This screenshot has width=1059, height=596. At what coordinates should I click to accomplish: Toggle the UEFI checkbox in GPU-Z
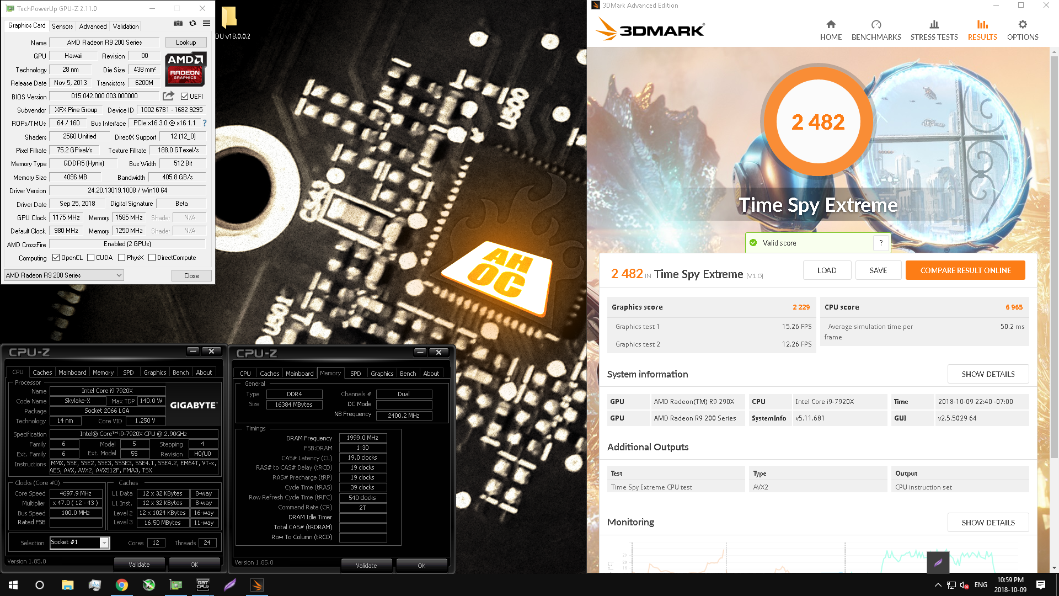(x=185, y=96)
